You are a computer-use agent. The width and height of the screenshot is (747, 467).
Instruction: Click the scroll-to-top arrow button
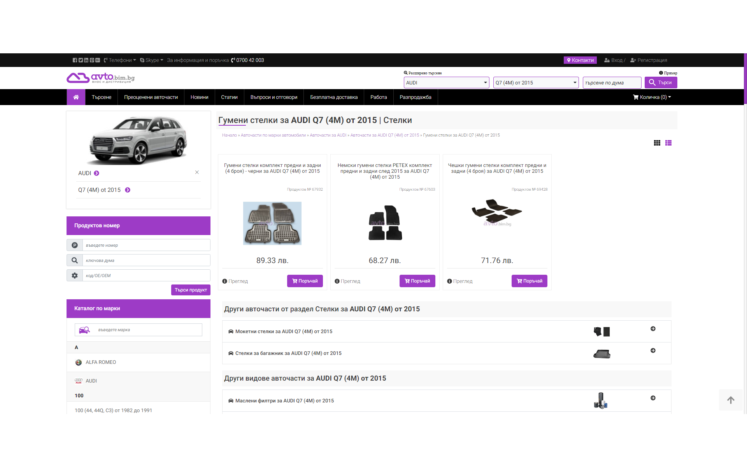(731, 400)
